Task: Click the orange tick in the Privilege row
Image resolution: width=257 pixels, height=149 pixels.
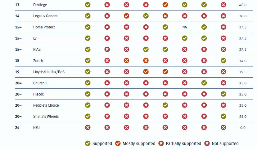Action: pyautogui.click(x=165, y=5)
